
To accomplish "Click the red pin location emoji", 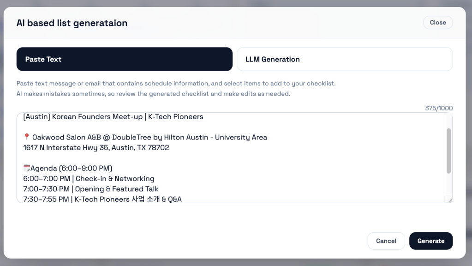I will pyautogui.click(x=27, y=137).
